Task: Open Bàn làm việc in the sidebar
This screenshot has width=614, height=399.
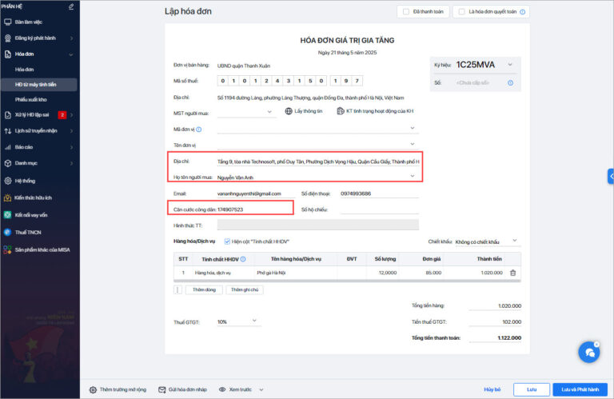Action: [x=28, y=22]
